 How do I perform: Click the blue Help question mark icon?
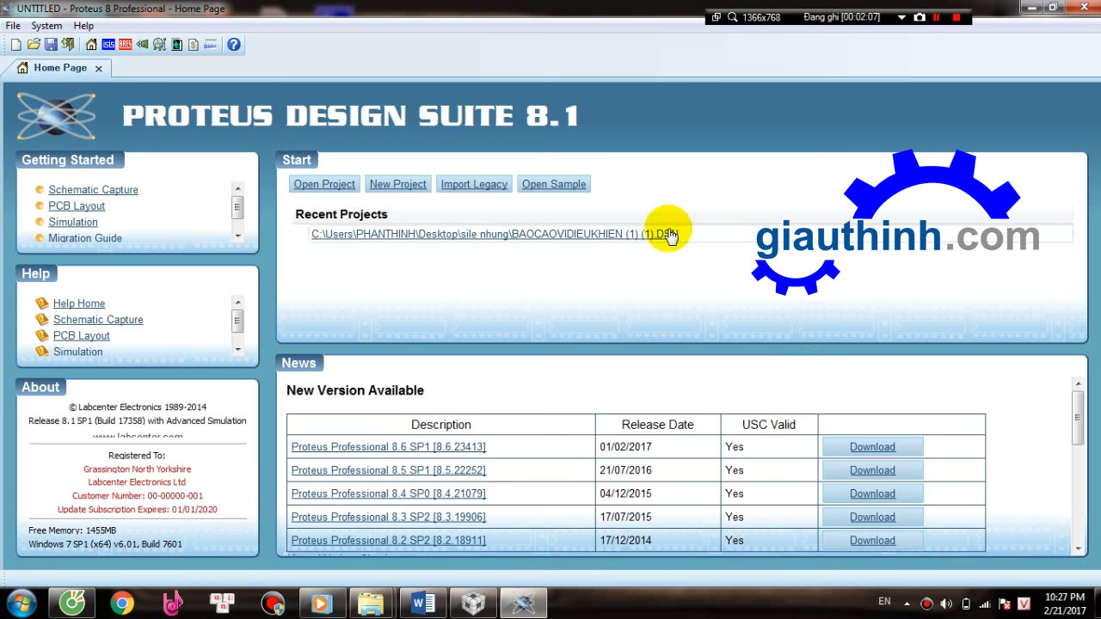pyautogui.click(x=233, y=45)
